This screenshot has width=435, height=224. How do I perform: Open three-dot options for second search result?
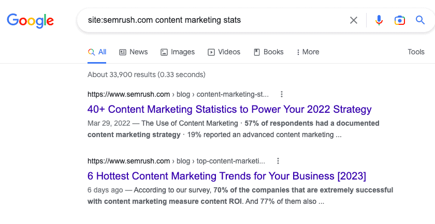(278, 161)
